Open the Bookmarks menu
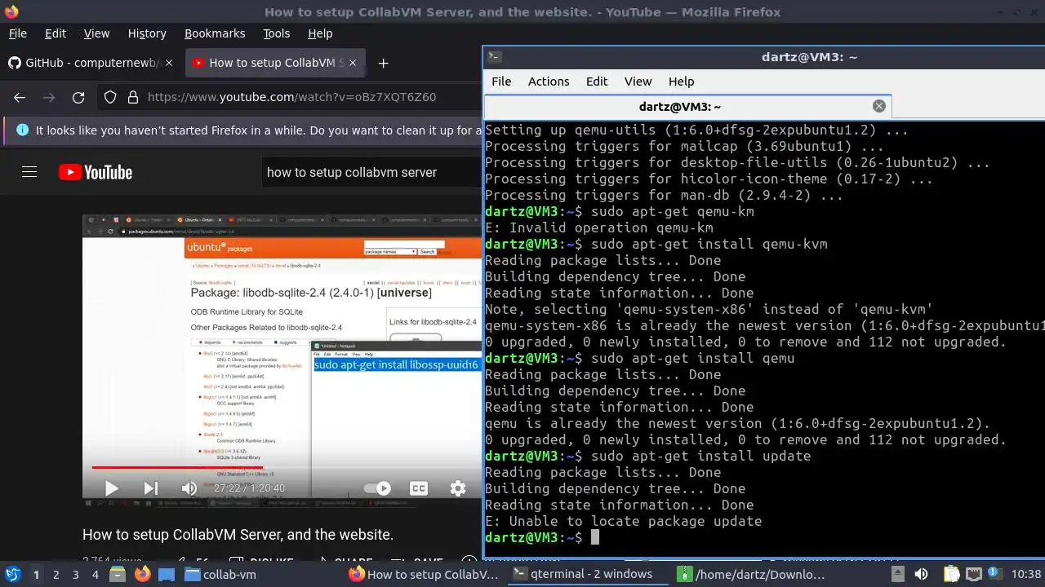The height and width of the screenshot is (587, 1045). click(215, 33)
